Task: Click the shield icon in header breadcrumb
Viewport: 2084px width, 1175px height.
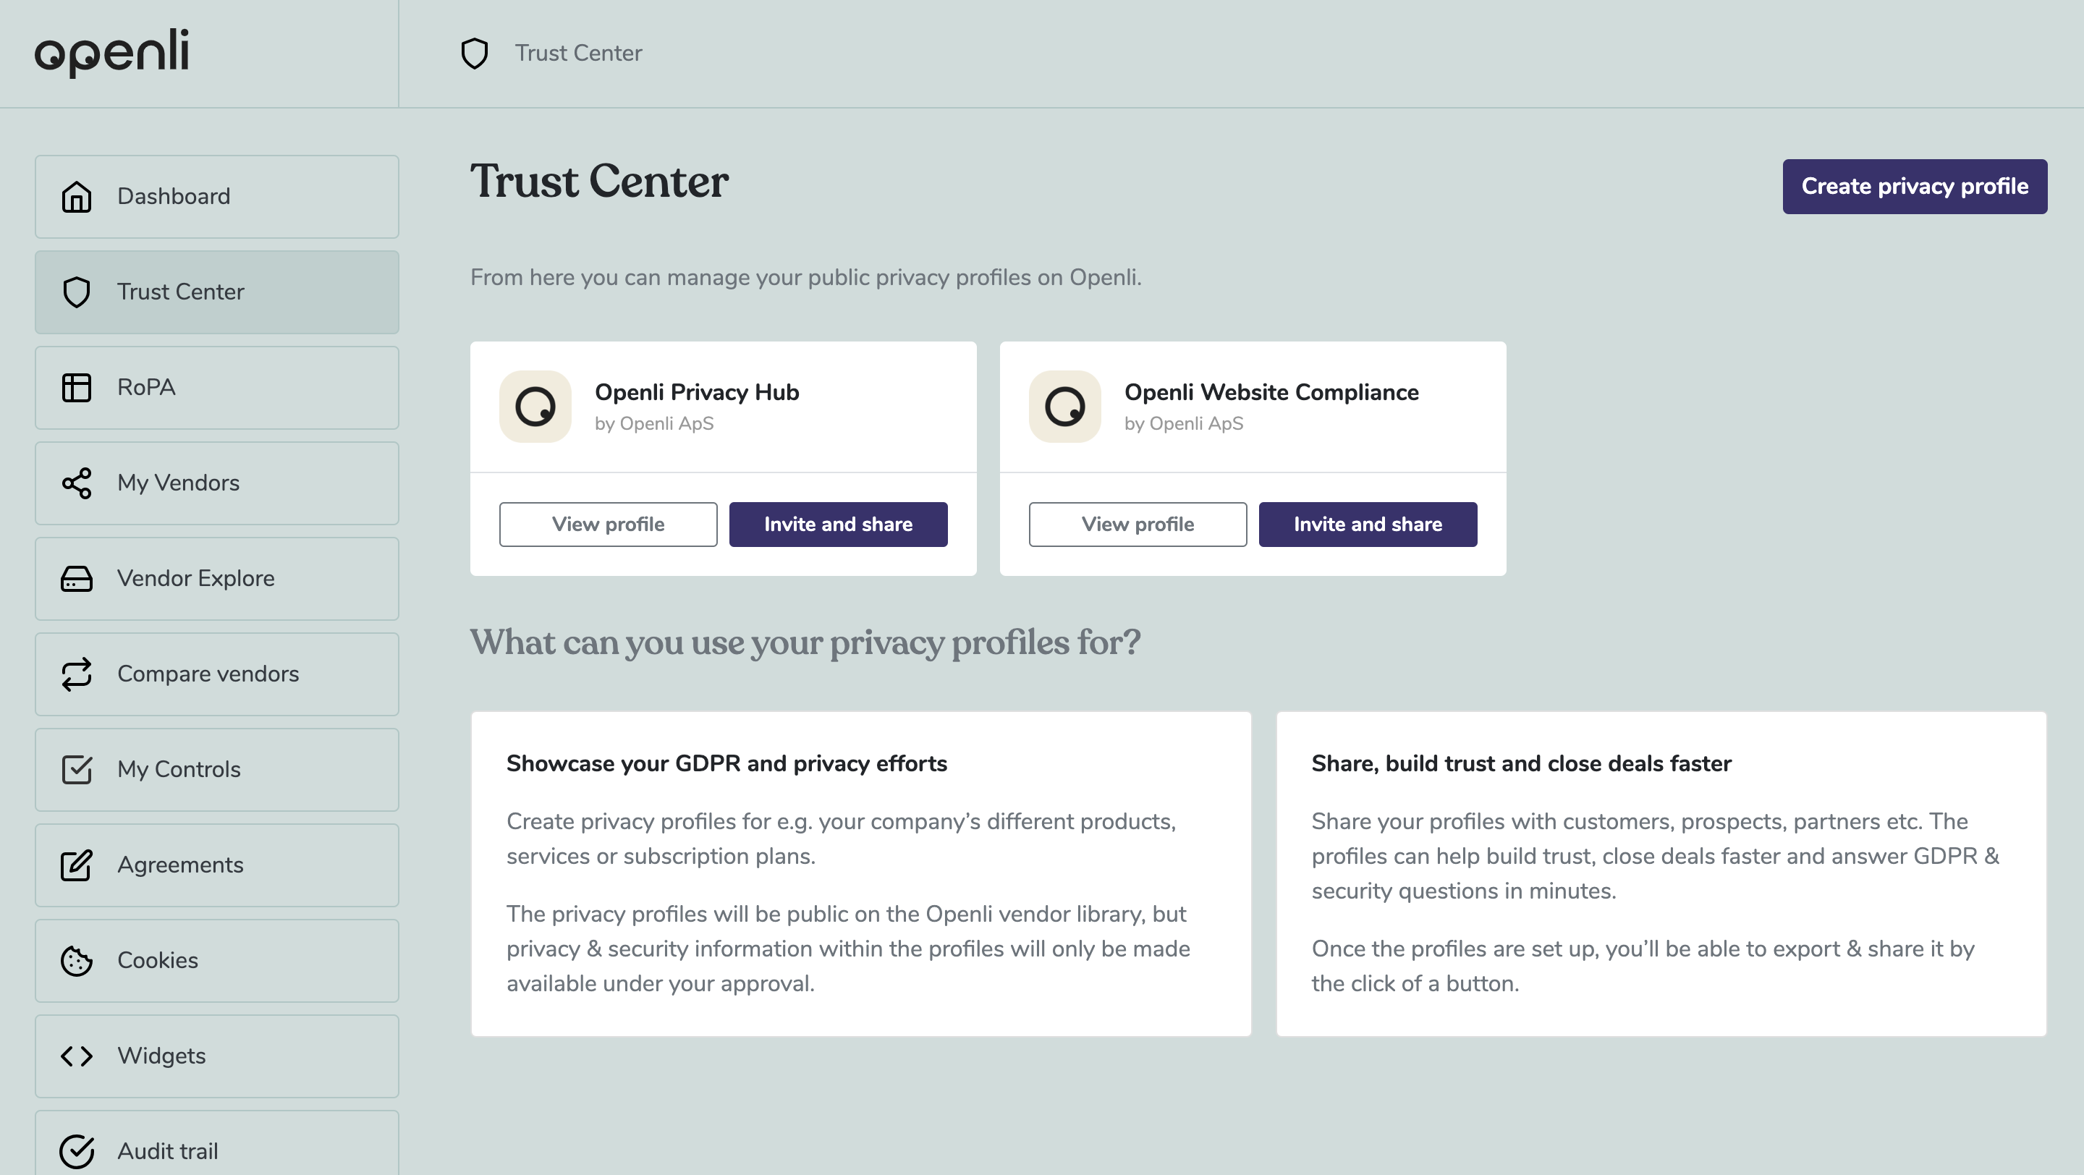Action: [x=475, y=54]
